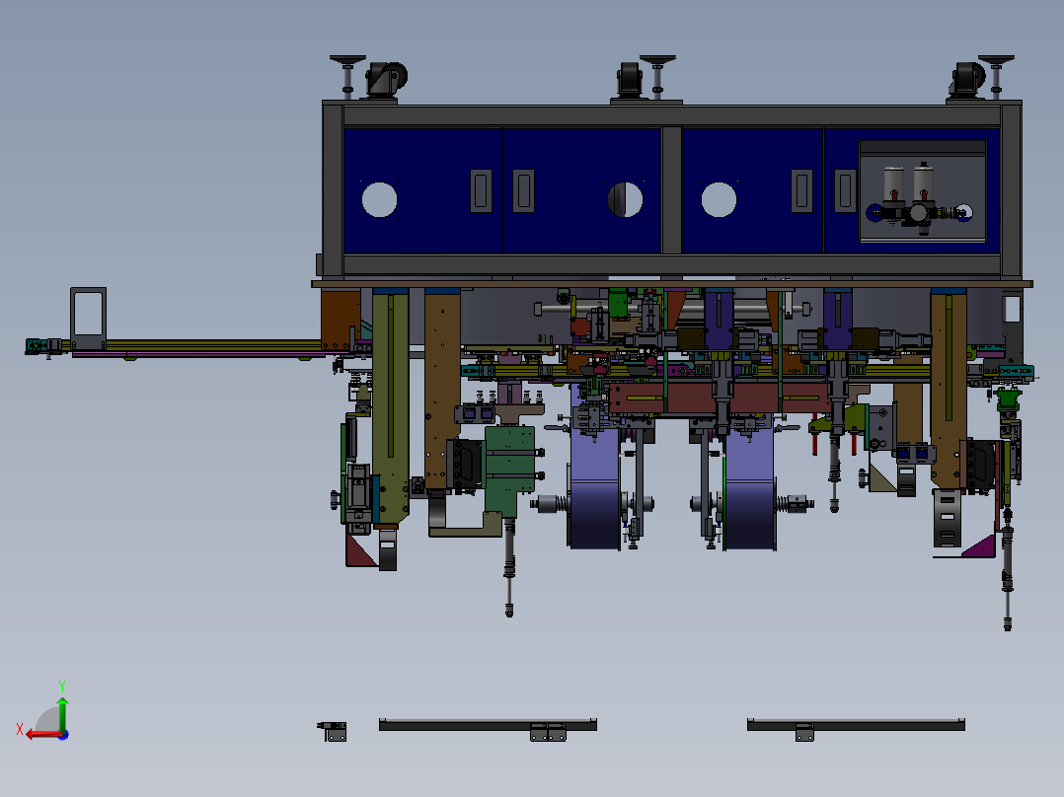
Task: Select the red-brown horizontal plate in the center
Action: tap(720, 398)
